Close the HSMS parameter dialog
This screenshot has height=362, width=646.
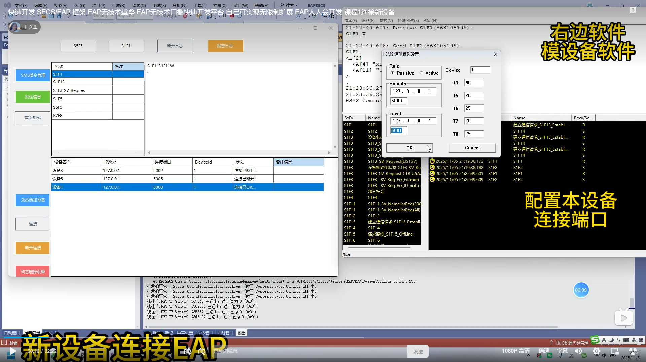click(x=495, y=54)
